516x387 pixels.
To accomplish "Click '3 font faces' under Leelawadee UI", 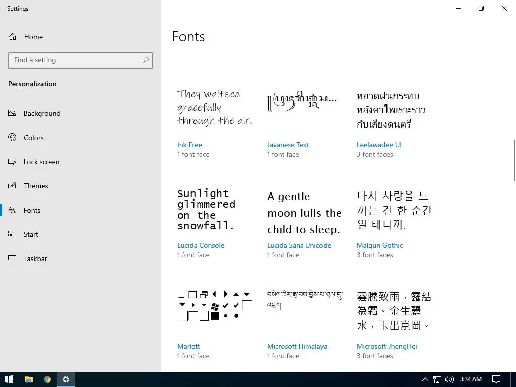I will pyautogui.click(x=375, y=154).
